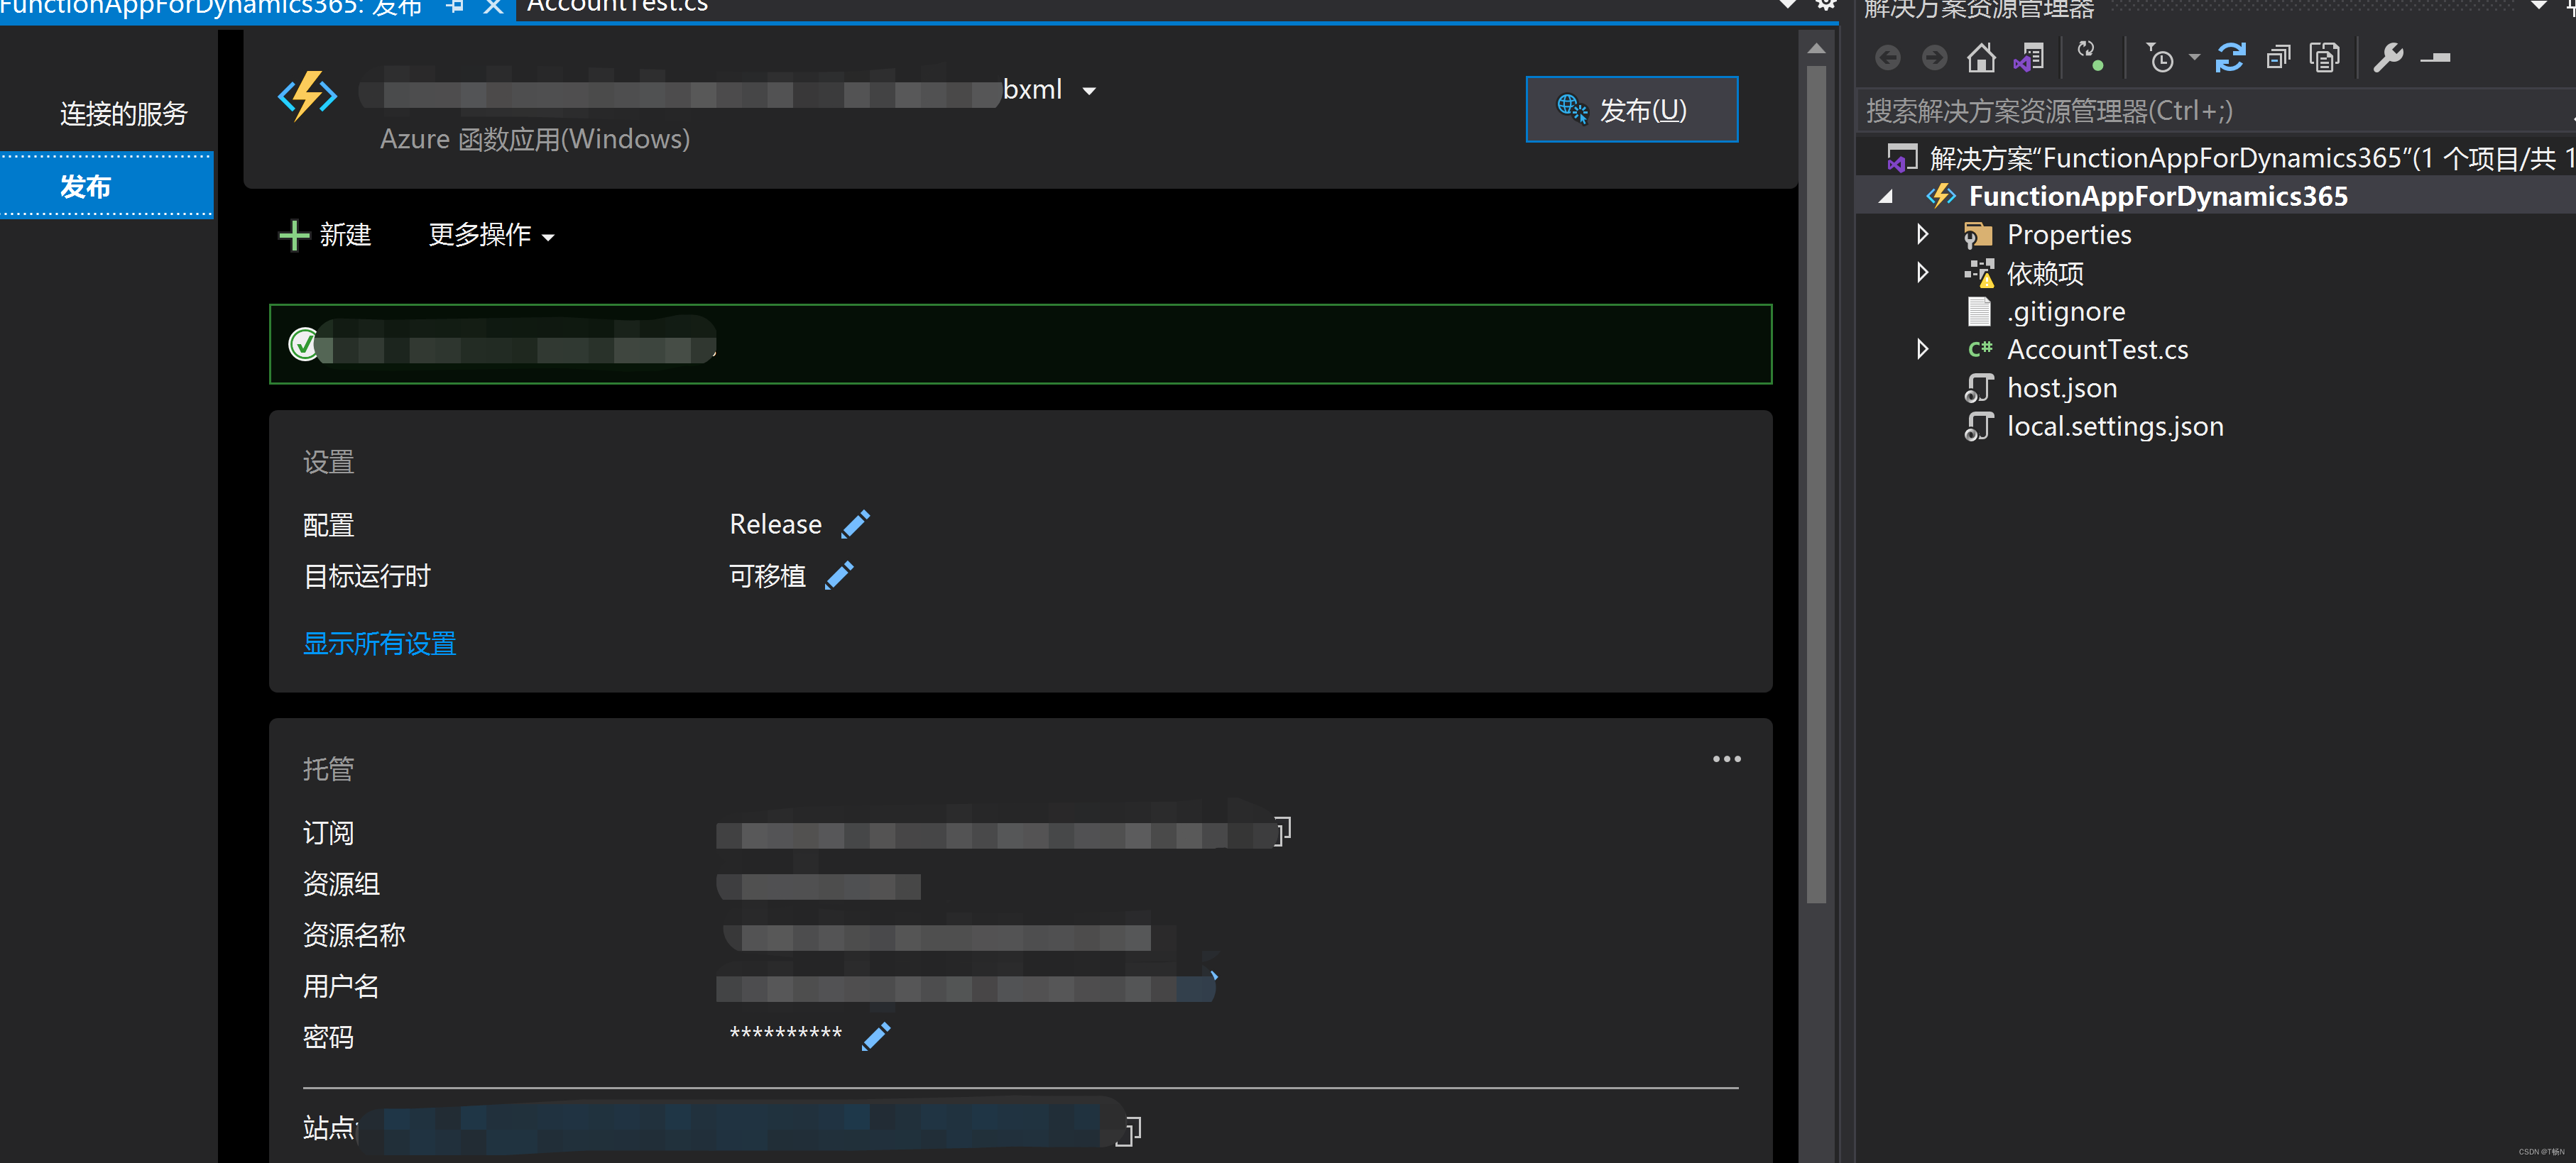Click the 依赖项 warning icon
The height and width of the screenshot is (1163, 2576).
[x=1979, y=272]
